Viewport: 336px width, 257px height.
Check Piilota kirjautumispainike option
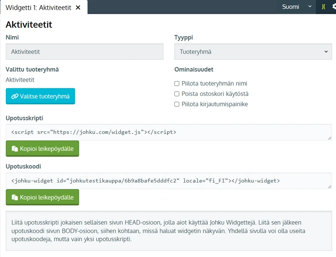coord(177,104)
